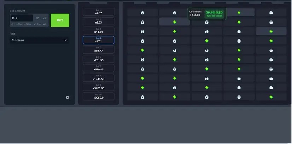The image size is (292, 144).
Task: Click the lock in grid row 10, first column
Action: (x=142, y=97)
